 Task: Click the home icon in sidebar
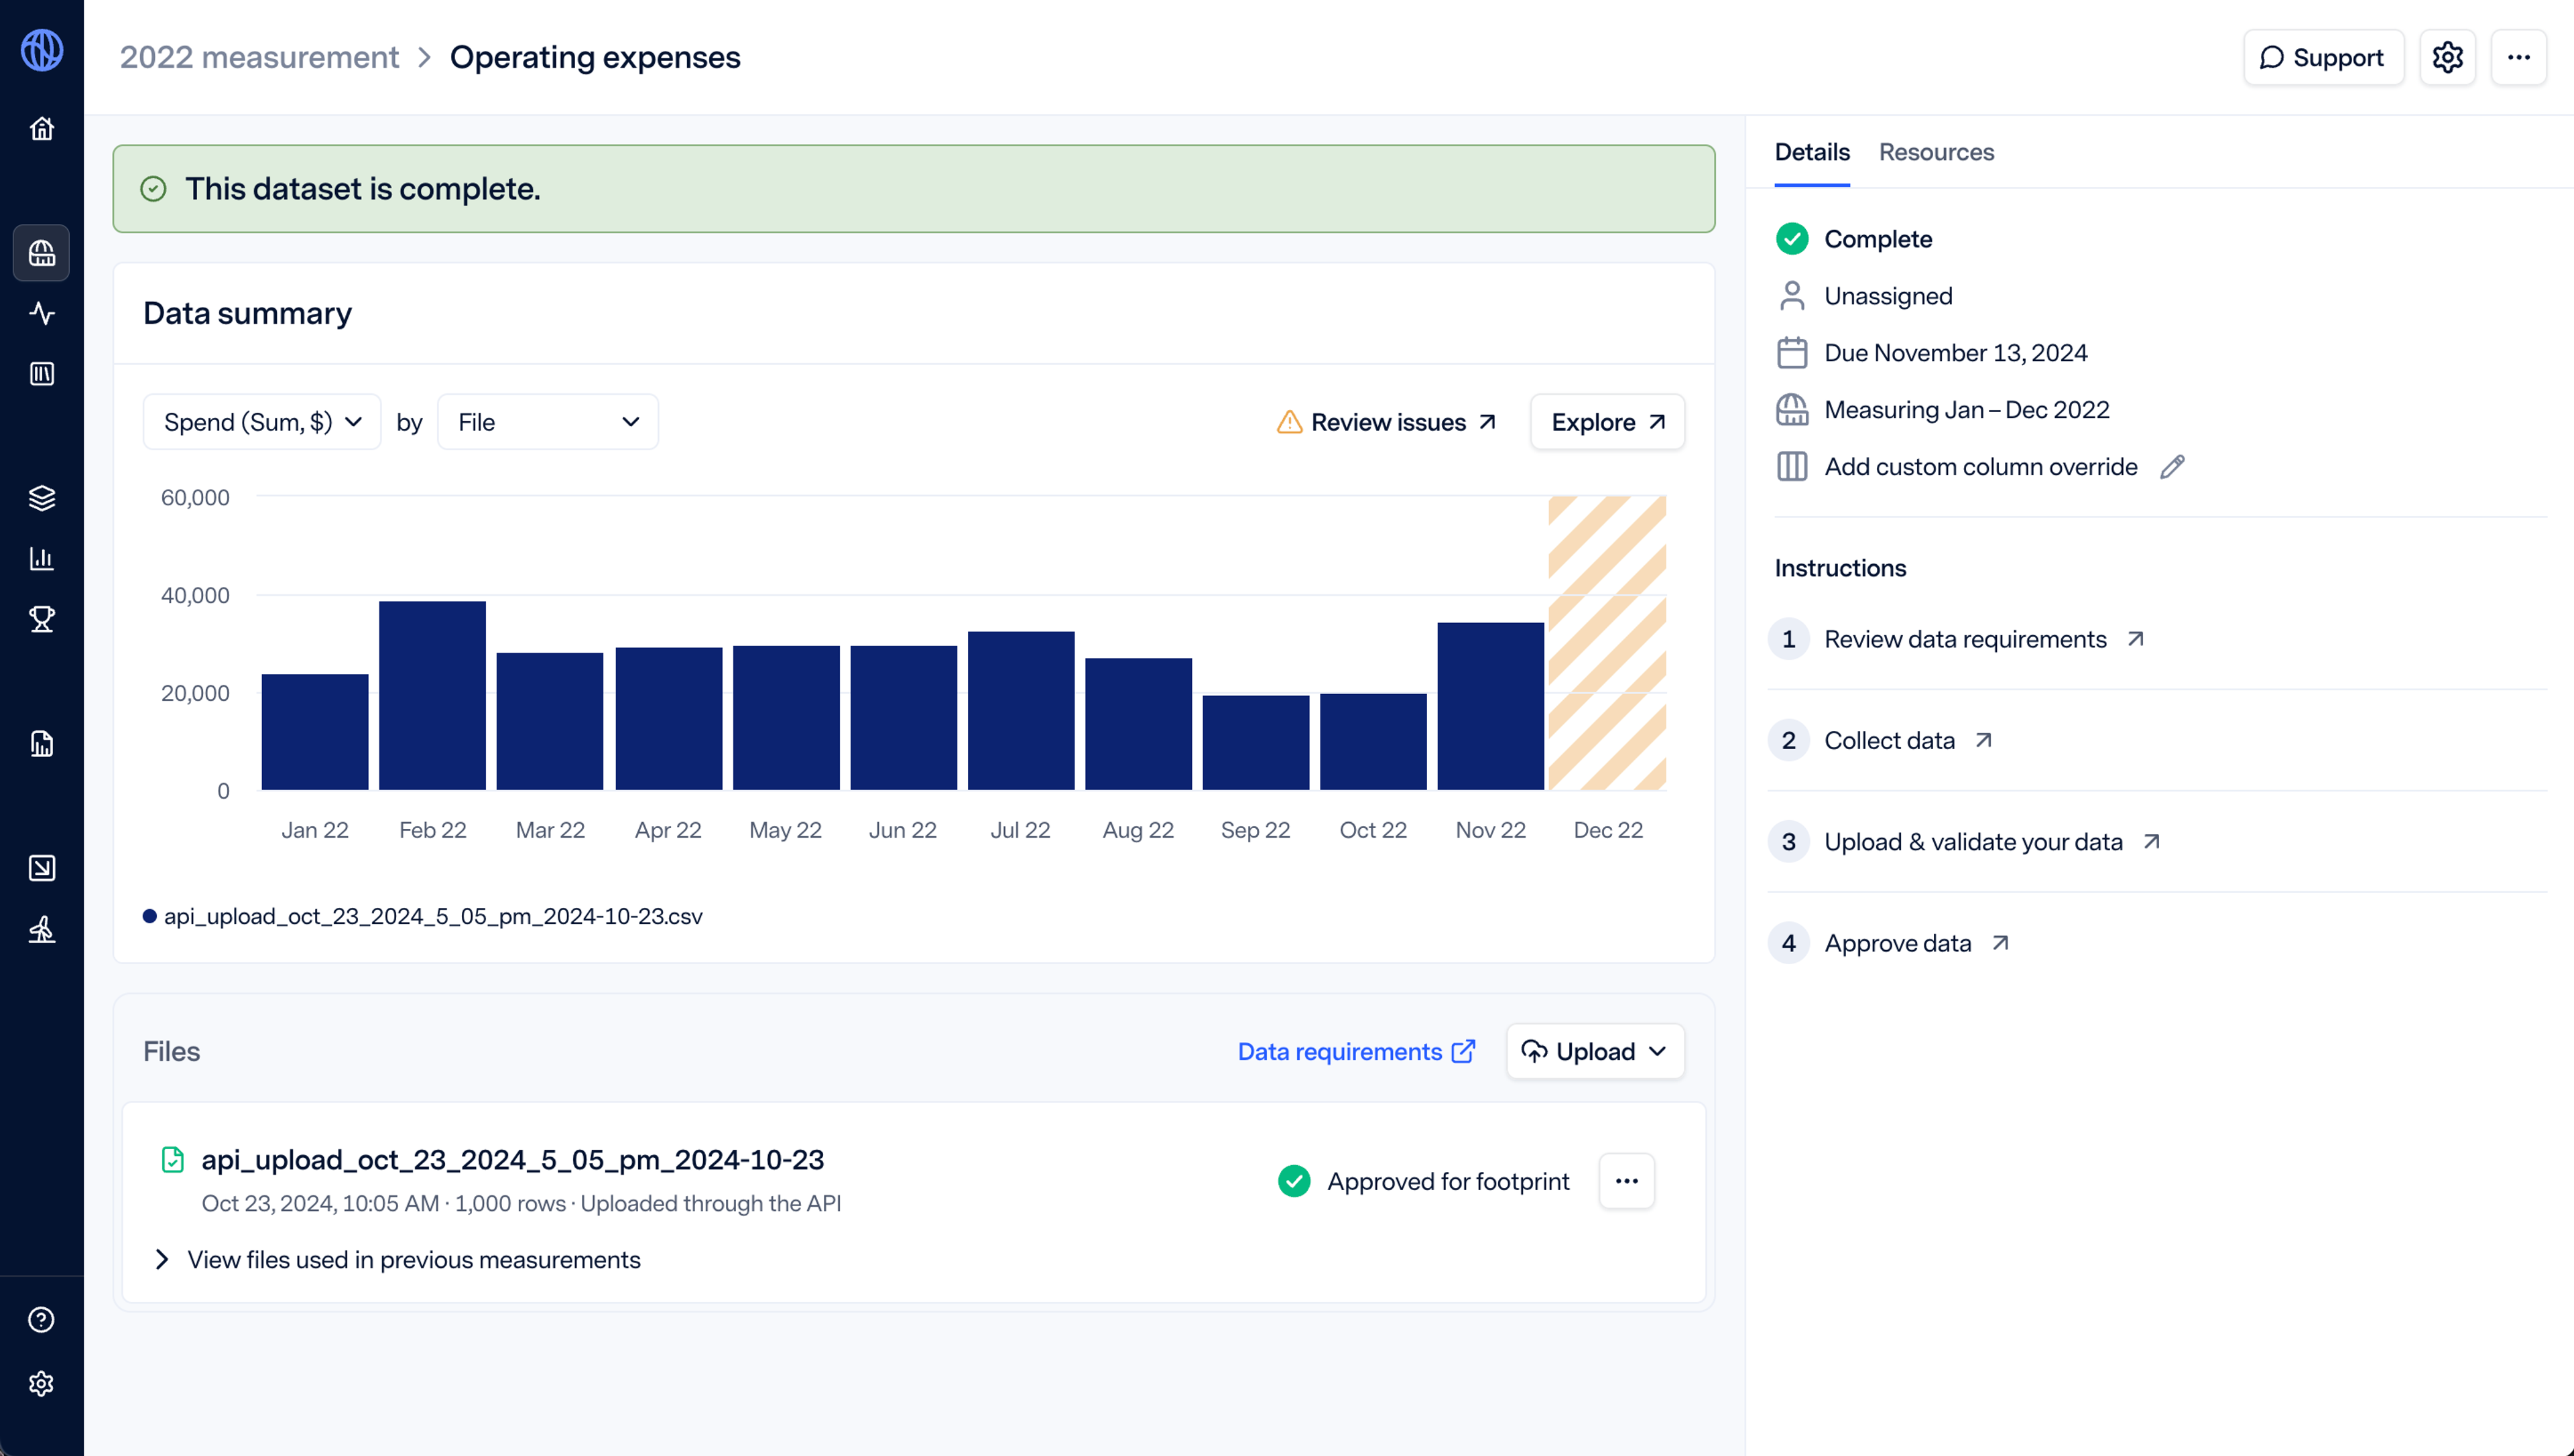41,129
